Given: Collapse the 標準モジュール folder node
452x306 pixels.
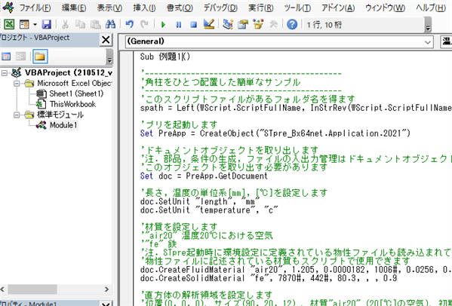Looking at the screenshot, I should point(17,115).
